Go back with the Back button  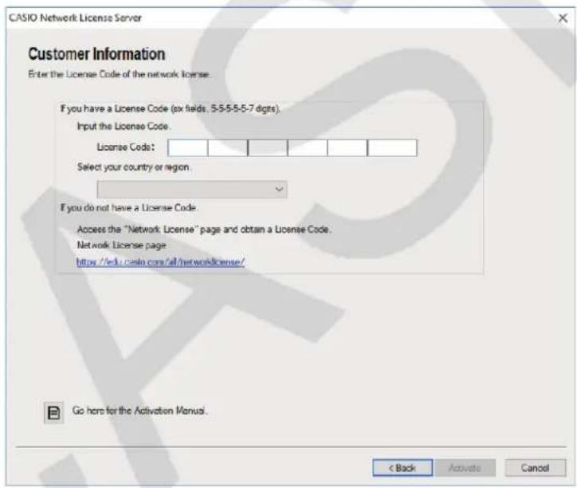[402, 468]
